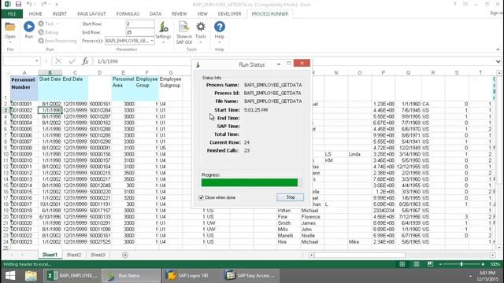Zoom in with plus button

click(483, 264)
